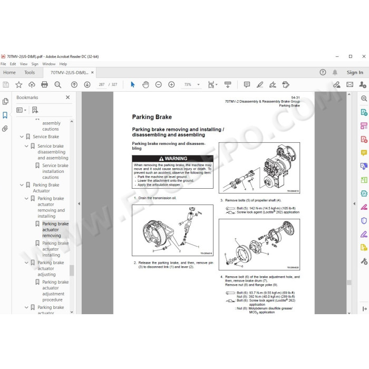
Task: Open the bookmarks options dropdown
Action: [x=21, y=110]
